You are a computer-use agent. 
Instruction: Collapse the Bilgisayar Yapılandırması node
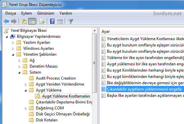[x=7, y=37]
